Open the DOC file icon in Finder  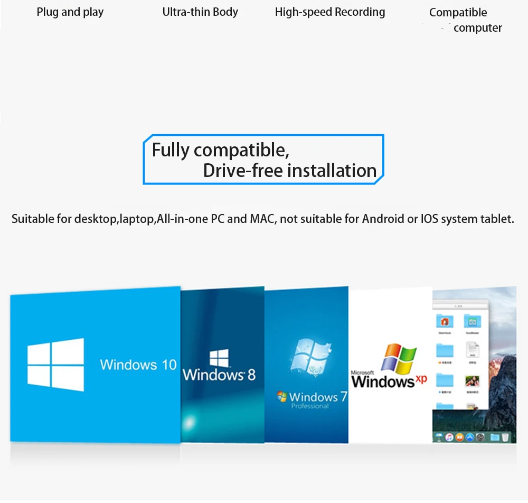pyautogui.click(x=473, y=350)
